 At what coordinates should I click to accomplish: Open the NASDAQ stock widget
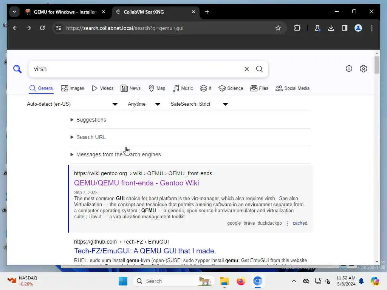tap(23, 281)
